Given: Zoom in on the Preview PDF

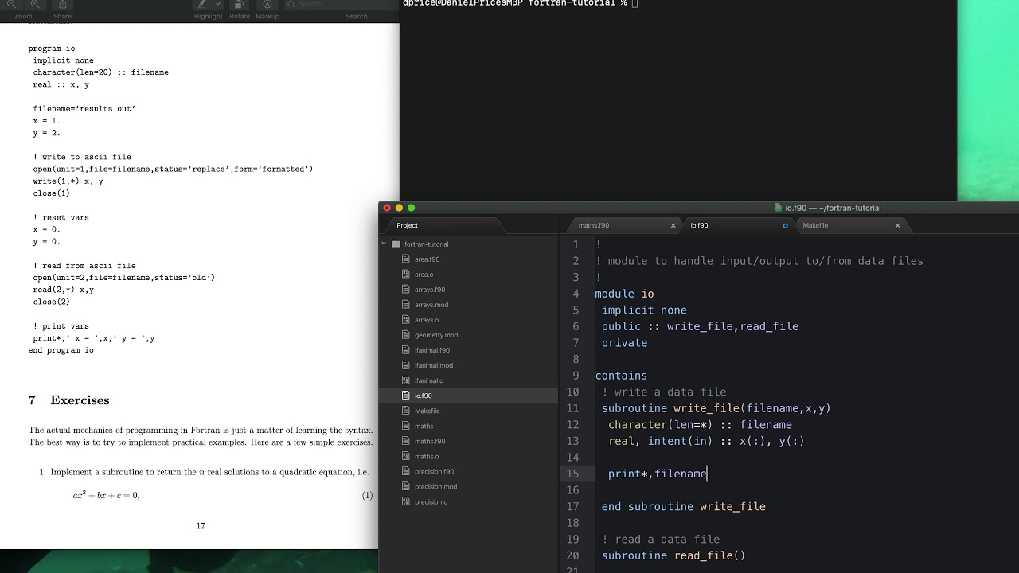Looking at the screenshot, I should coord(35,4).
